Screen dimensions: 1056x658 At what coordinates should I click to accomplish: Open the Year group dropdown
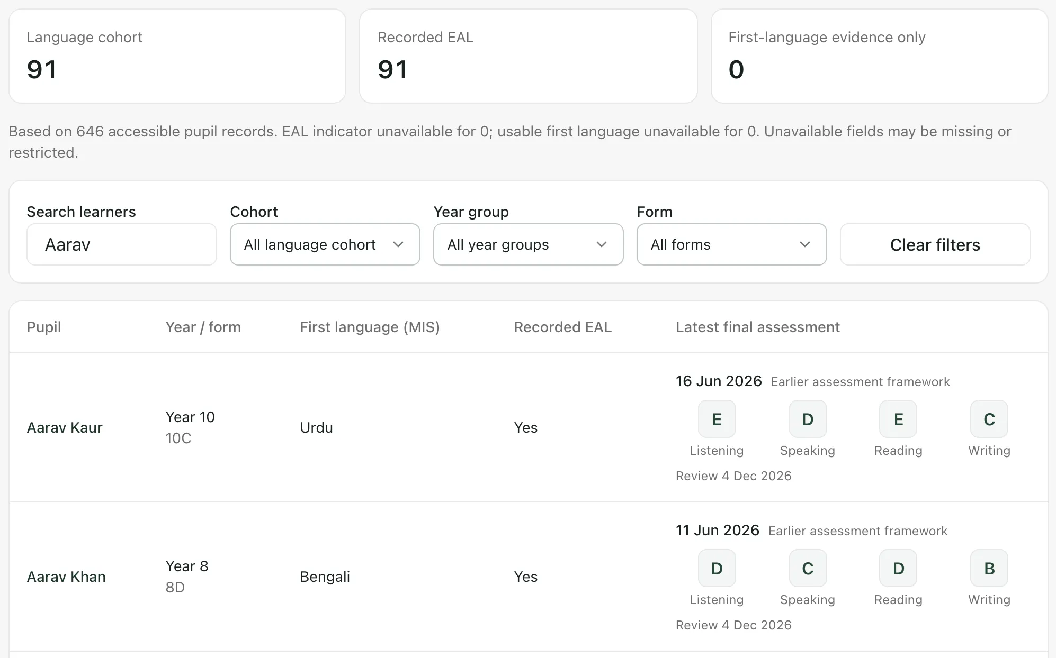click(x=529, y=244)
